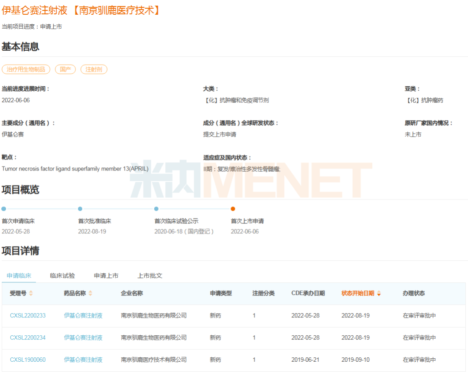Select the 申请临床 tab
The height and width of the screenshot is (373, 468).
[19, 275]
